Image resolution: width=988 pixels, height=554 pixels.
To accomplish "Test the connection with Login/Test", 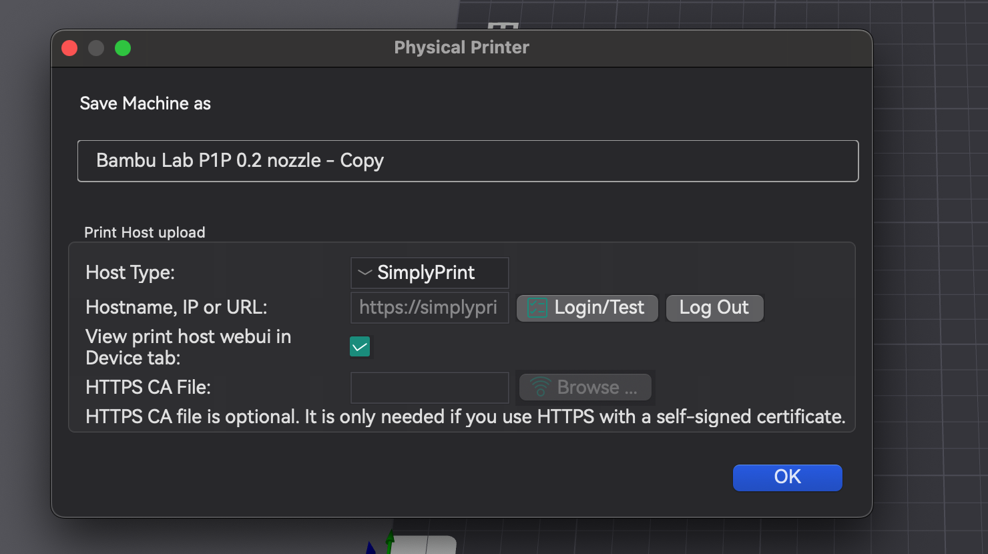I will (x=587, y=308).
